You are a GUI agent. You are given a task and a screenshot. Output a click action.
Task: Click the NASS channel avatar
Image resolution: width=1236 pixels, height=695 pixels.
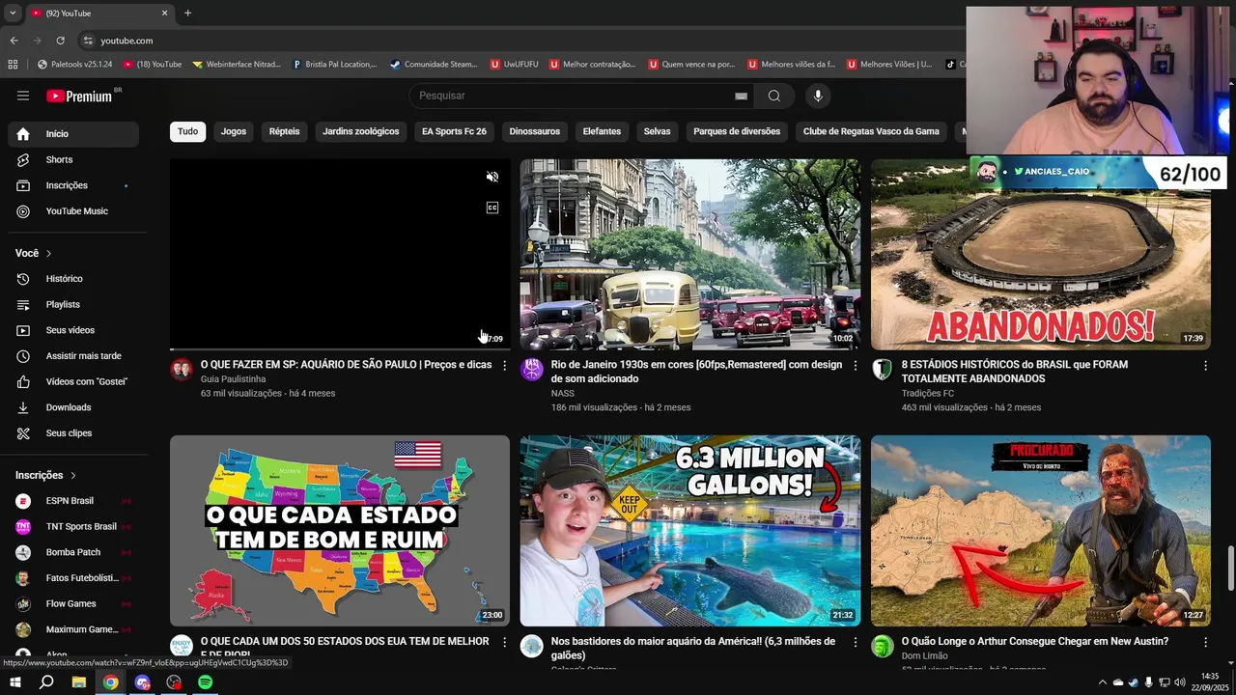(532, 370)
